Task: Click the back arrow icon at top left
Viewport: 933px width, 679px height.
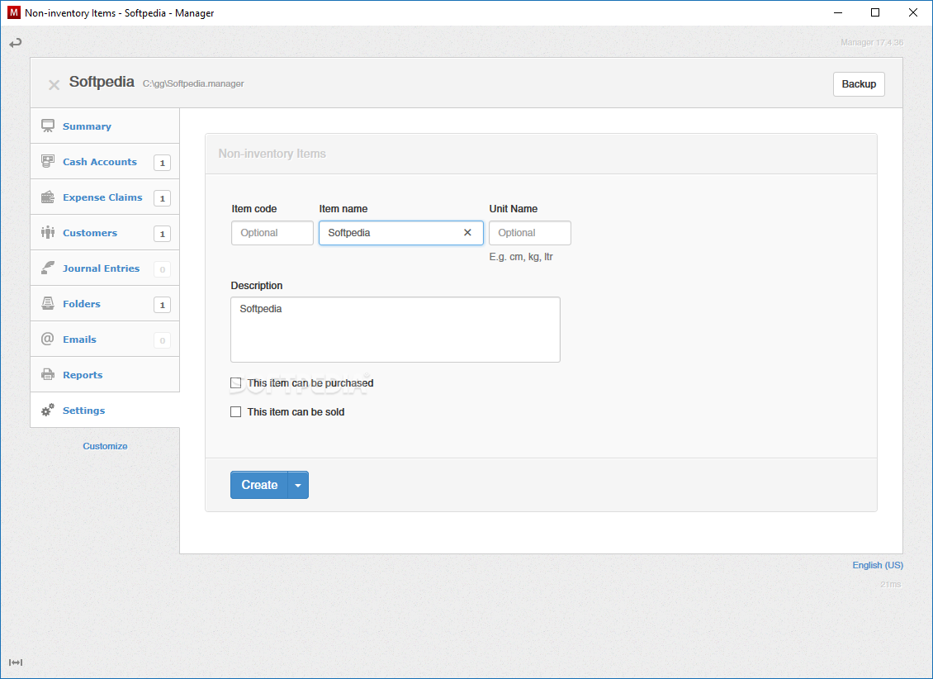Action: (16, 43)
